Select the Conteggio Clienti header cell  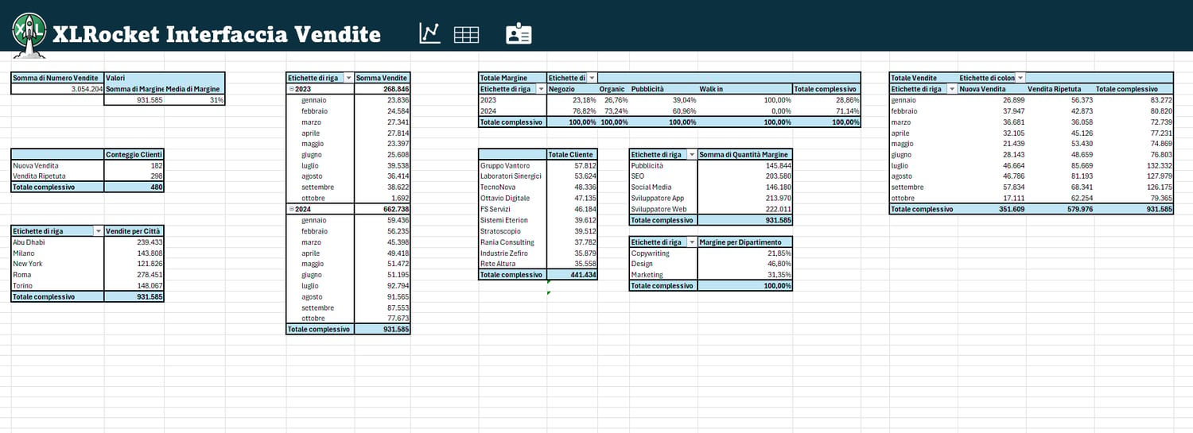(134, 154)
